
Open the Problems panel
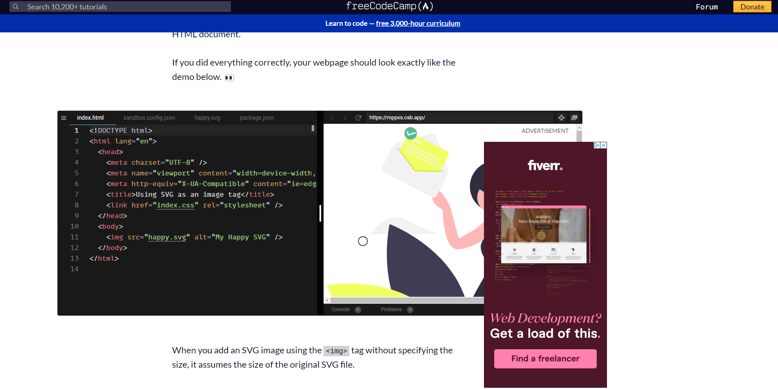click(x=391, y=309)
